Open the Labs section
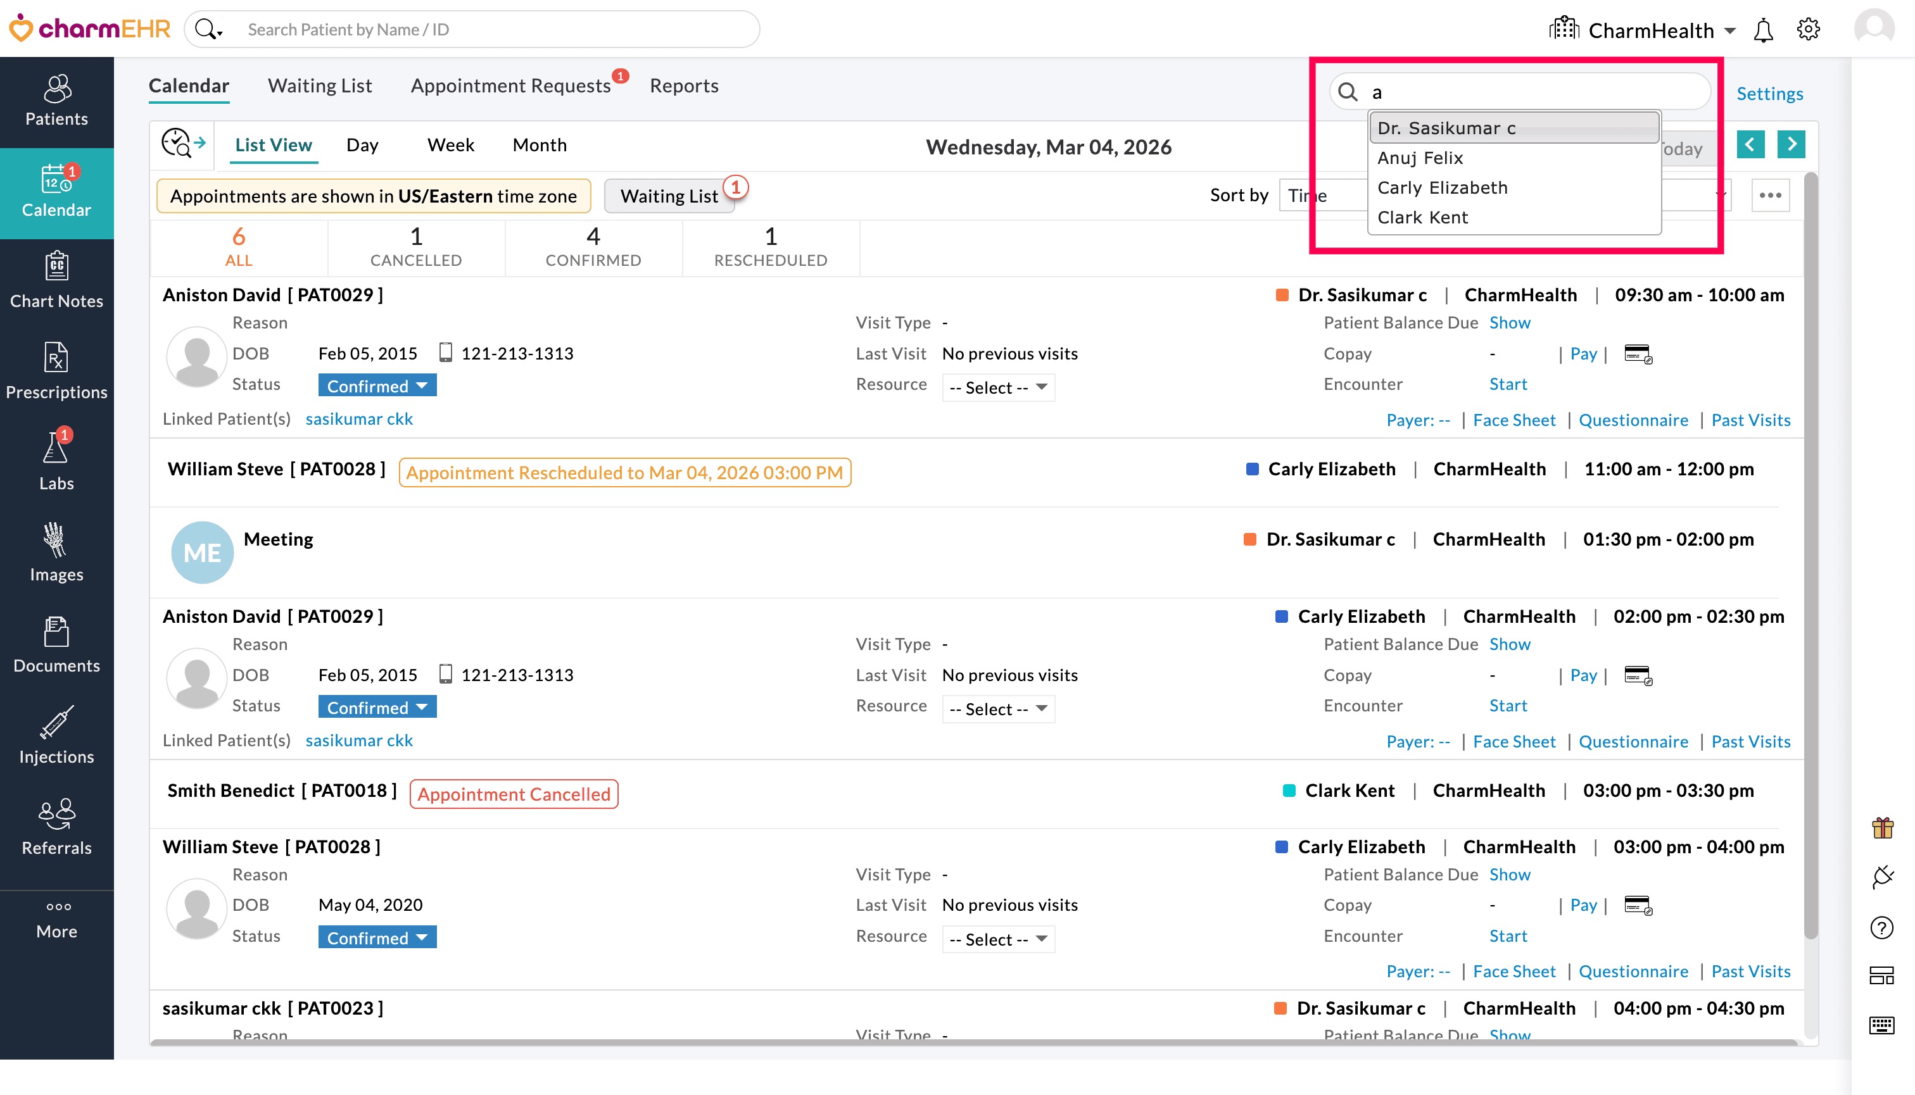1915x1095 pixels. 56,463
